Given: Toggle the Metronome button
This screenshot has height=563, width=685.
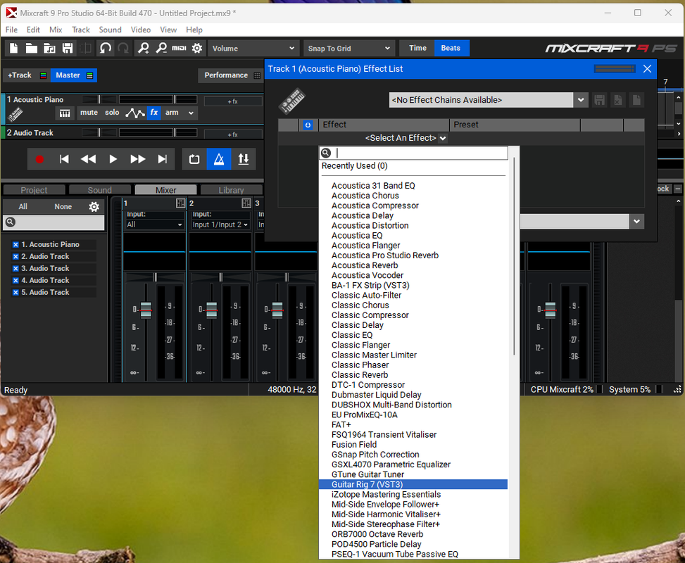Looking at the screenshot, I should coord(219,159).
